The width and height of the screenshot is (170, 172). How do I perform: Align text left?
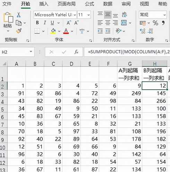pos(100,23)
